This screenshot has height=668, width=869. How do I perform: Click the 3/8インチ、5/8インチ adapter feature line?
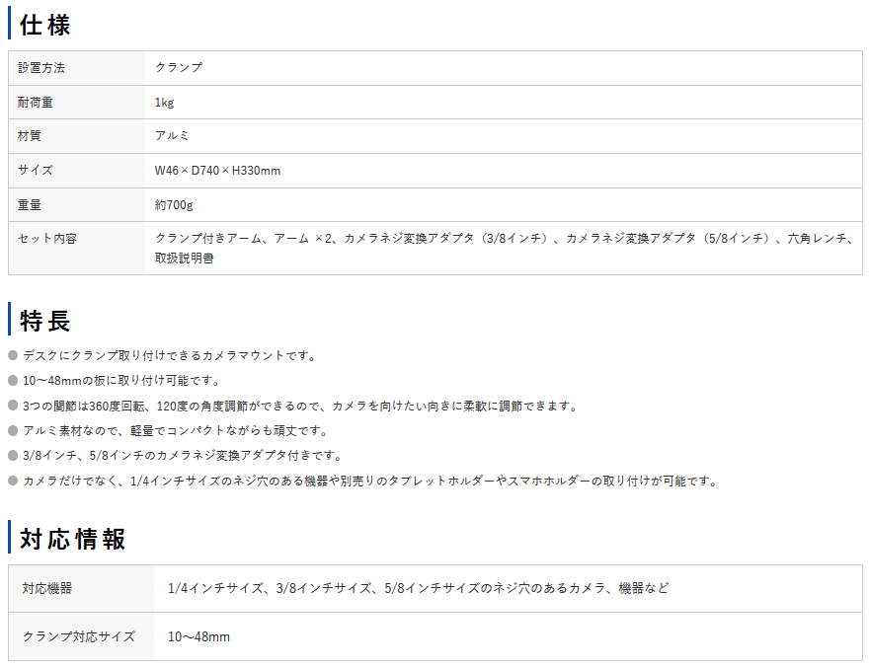click(182, 456)
